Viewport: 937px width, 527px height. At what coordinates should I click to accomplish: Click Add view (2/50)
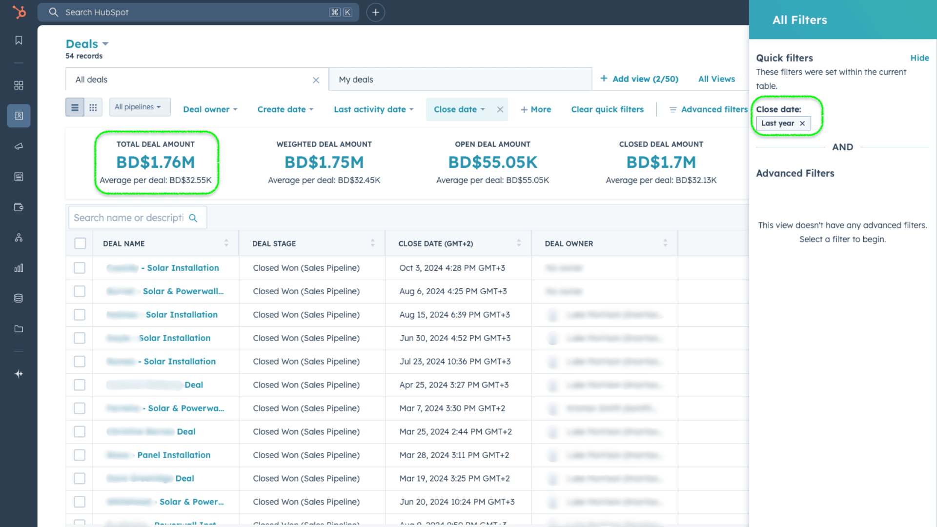point(639,79)
